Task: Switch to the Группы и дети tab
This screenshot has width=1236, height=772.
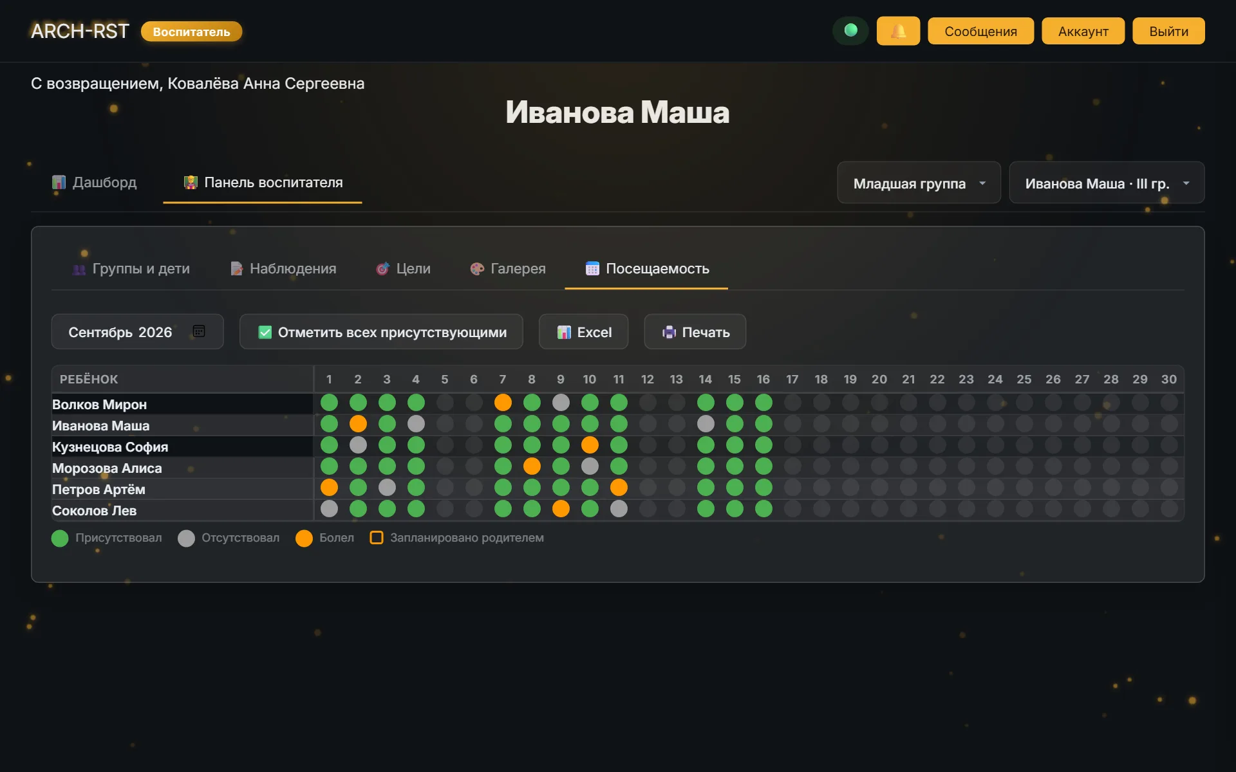Action: tap(131, 269)
